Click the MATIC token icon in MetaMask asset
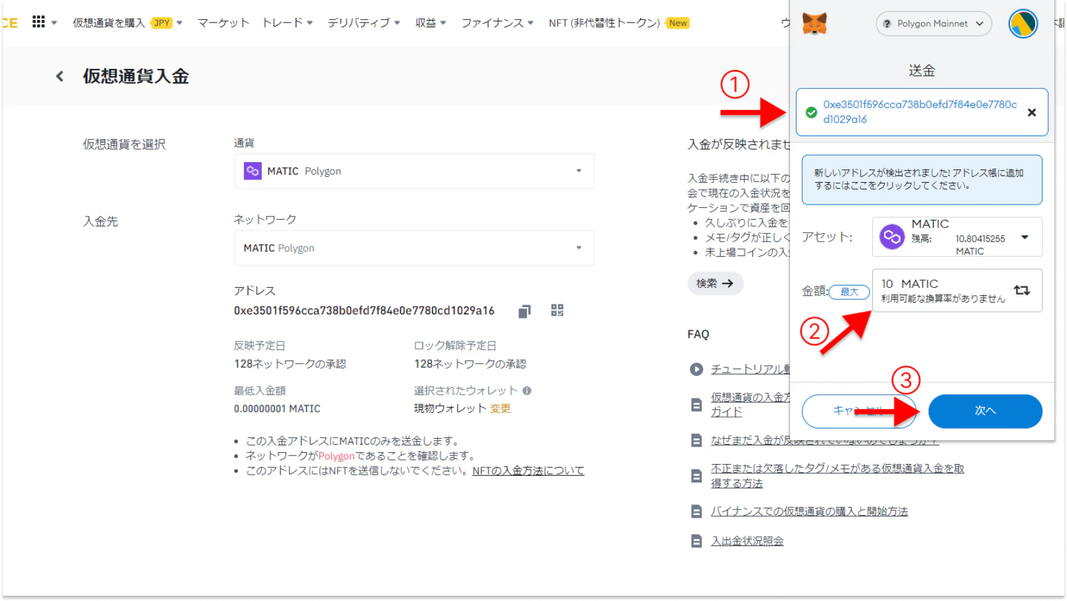Image resolution: width=1067 pixels, height=601 pixels. [892, 237]
